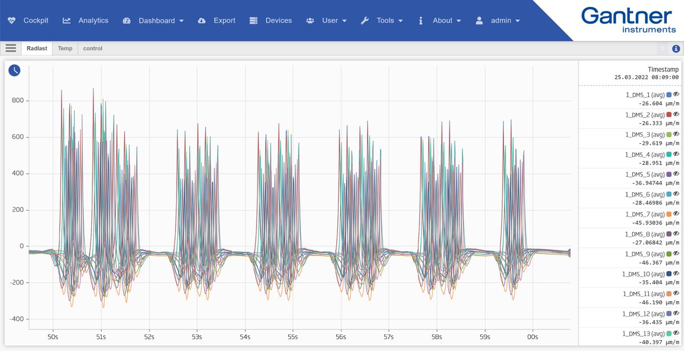The width and height of the screenshot is (684, 351).
Task: Open the hamburger sidebar menu icon
Action: coord(11,49)
